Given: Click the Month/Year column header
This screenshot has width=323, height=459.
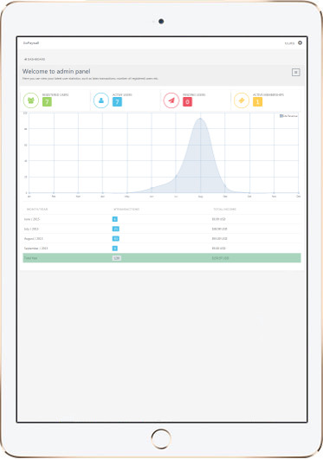Looking at the screenshot, I should click(37, 210).
